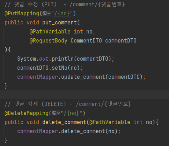
Task: Place cursor on the highlighted empty line
Action: (84, 95)
